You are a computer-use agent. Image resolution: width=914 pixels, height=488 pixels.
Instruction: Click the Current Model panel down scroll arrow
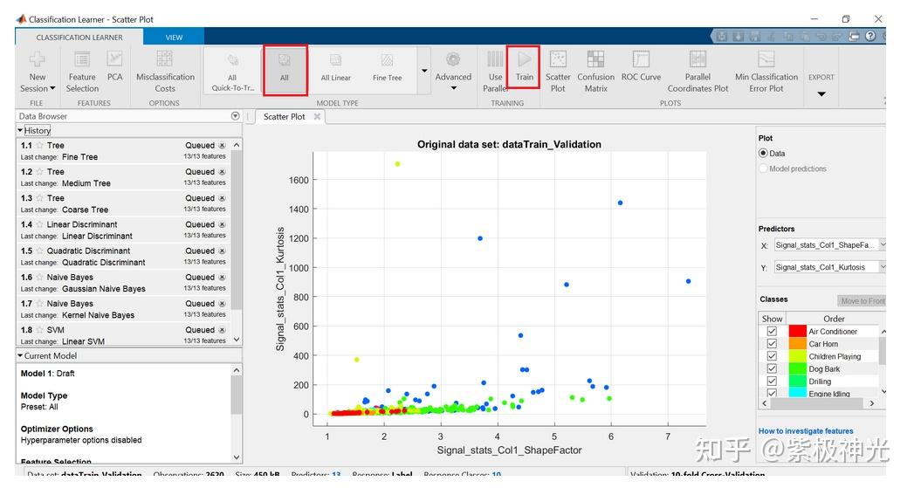tap(236, 457)
